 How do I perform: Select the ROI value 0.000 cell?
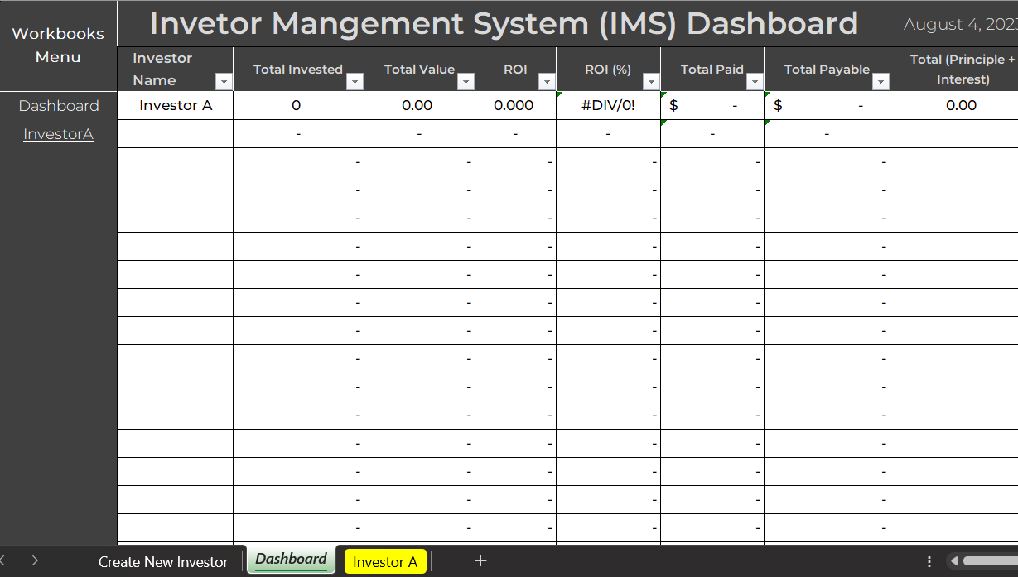coord(515,106)
